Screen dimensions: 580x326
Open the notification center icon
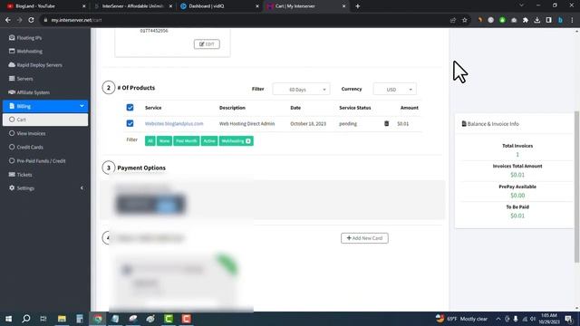point(568,319)
